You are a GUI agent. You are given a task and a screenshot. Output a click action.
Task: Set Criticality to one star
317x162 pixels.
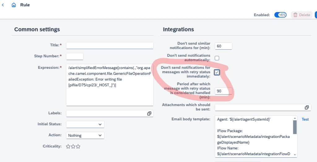click(68, 147)
